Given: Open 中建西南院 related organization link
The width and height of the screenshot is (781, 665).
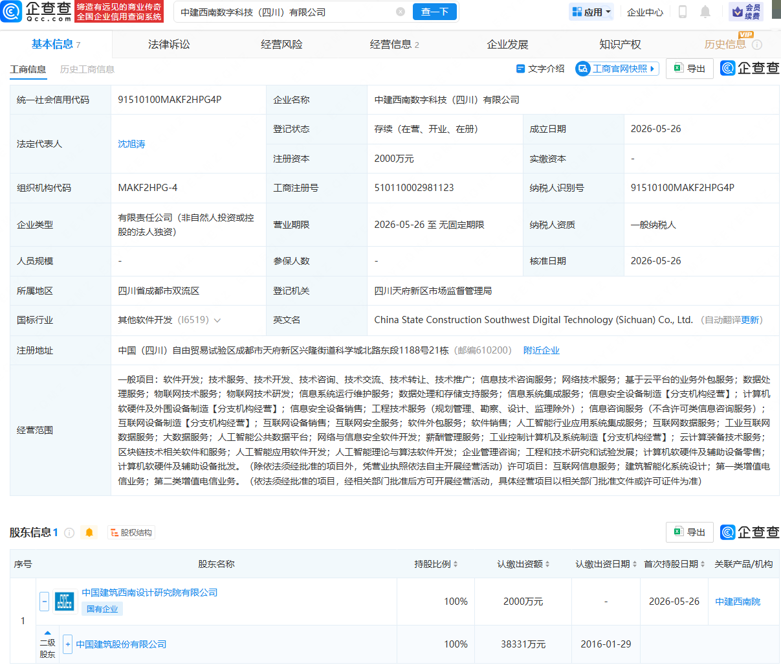Looking at the screenshot, I should pos(738,602).
